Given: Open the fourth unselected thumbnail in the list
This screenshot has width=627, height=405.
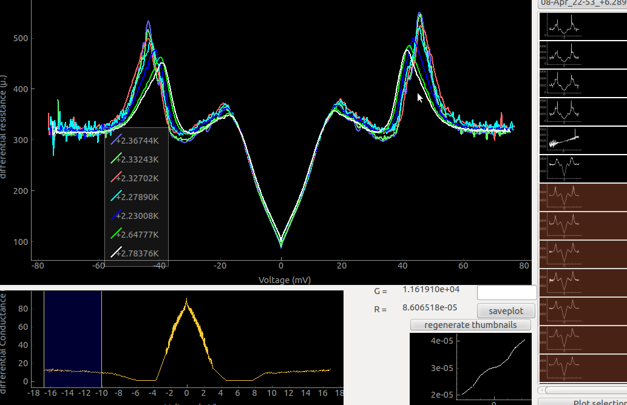Looking at the screenshot, I should coord(583,112).
